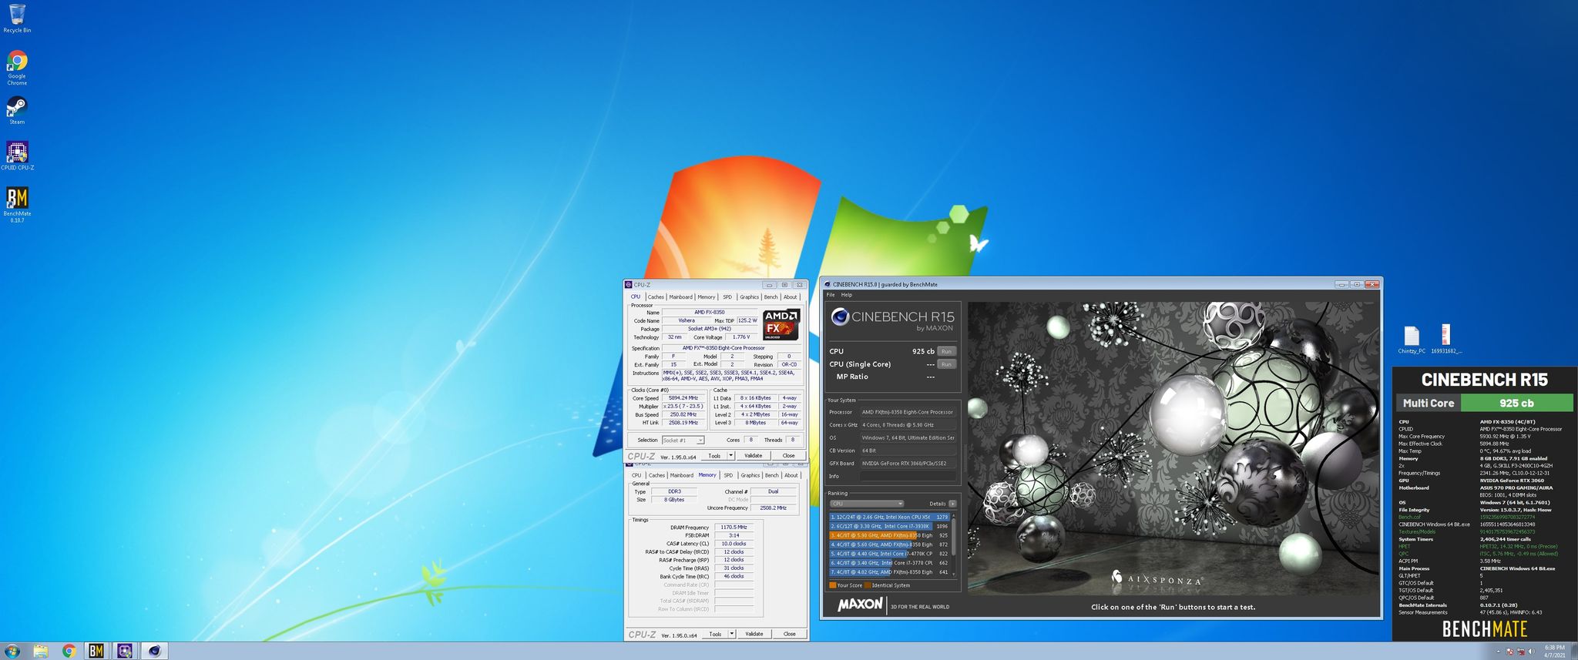Select ranking row 12C/24T Intel Xeon 1279
This screenshot has height=660, width=1578.
pyautogui.click(x=890, y=517)
